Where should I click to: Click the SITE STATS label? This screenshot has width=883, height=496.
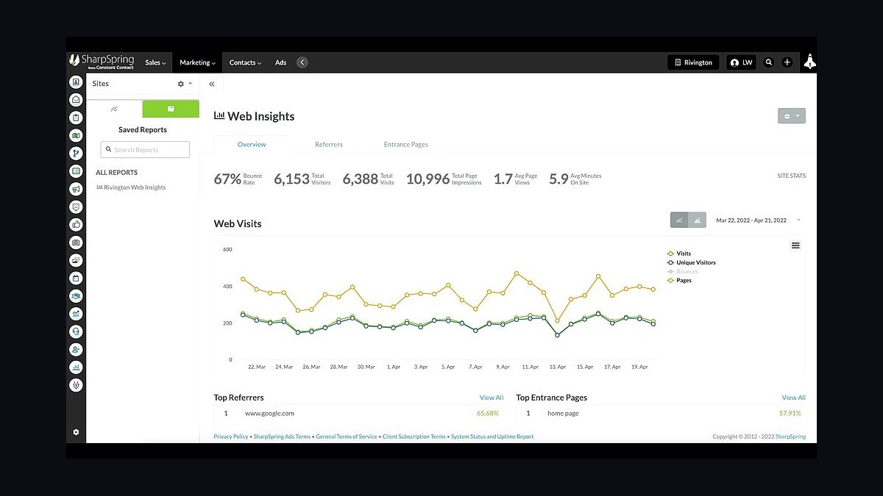792,176
